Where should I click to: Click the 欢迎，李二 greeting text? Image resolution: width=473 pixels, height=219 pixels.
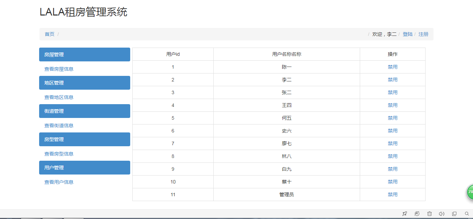tap(384, 34)
